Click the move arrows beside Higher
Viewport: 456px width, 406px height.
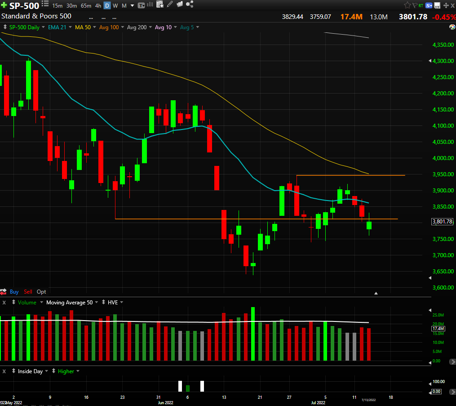53,371
